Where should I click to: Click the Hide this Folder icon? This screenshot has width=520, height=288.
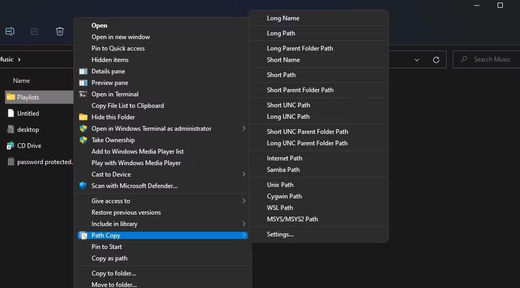tap(83, 117)
